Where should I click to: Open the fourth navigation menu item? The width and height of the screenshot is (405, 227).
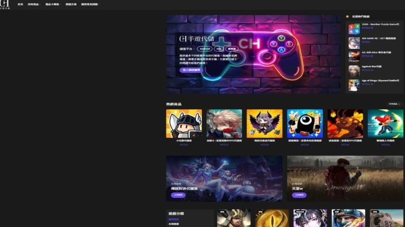[x=71, y=4]
